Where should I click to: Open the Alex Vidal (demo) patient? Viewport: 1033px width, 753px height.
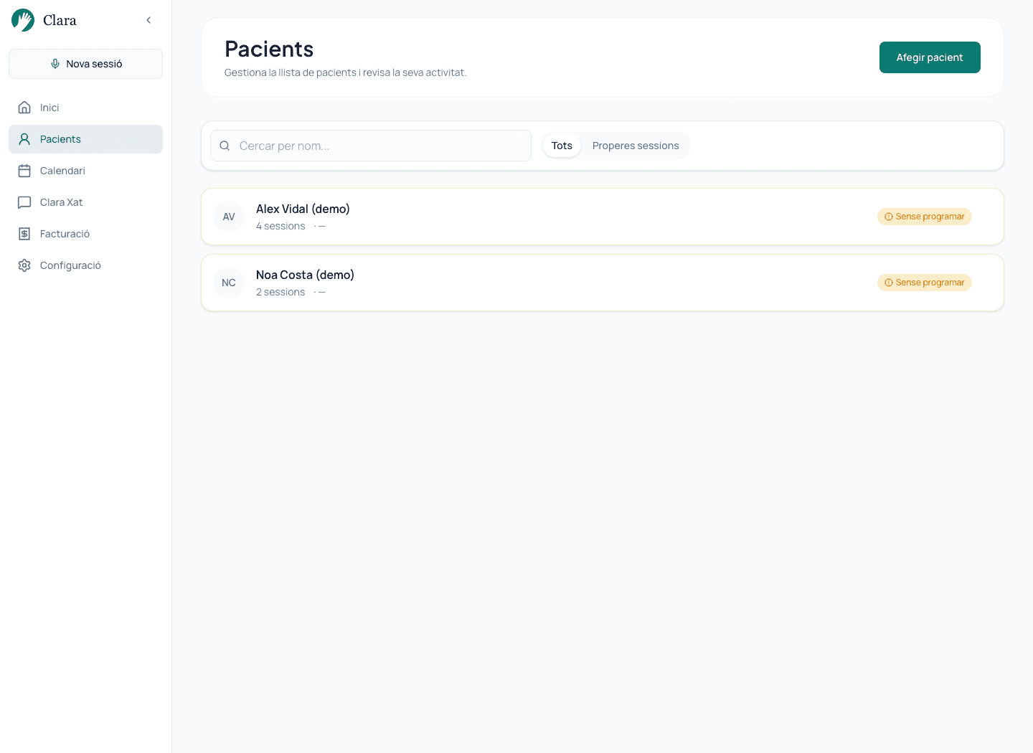(603, 217)
